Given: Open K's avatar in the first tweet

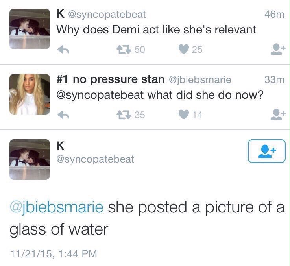Looking at the screenshot, I should pyautogui.click(x=30, y=30).
